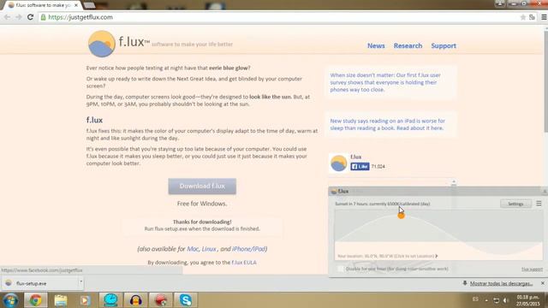Click the orange sun marker on f.lux curve
This screenshot has height=308, width=548.
coord(402,216)
